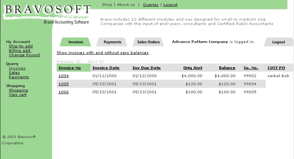The height and width of the screenshot is (159, 294).
Task: Open invoice number 1005
Action: pos(63,84)
